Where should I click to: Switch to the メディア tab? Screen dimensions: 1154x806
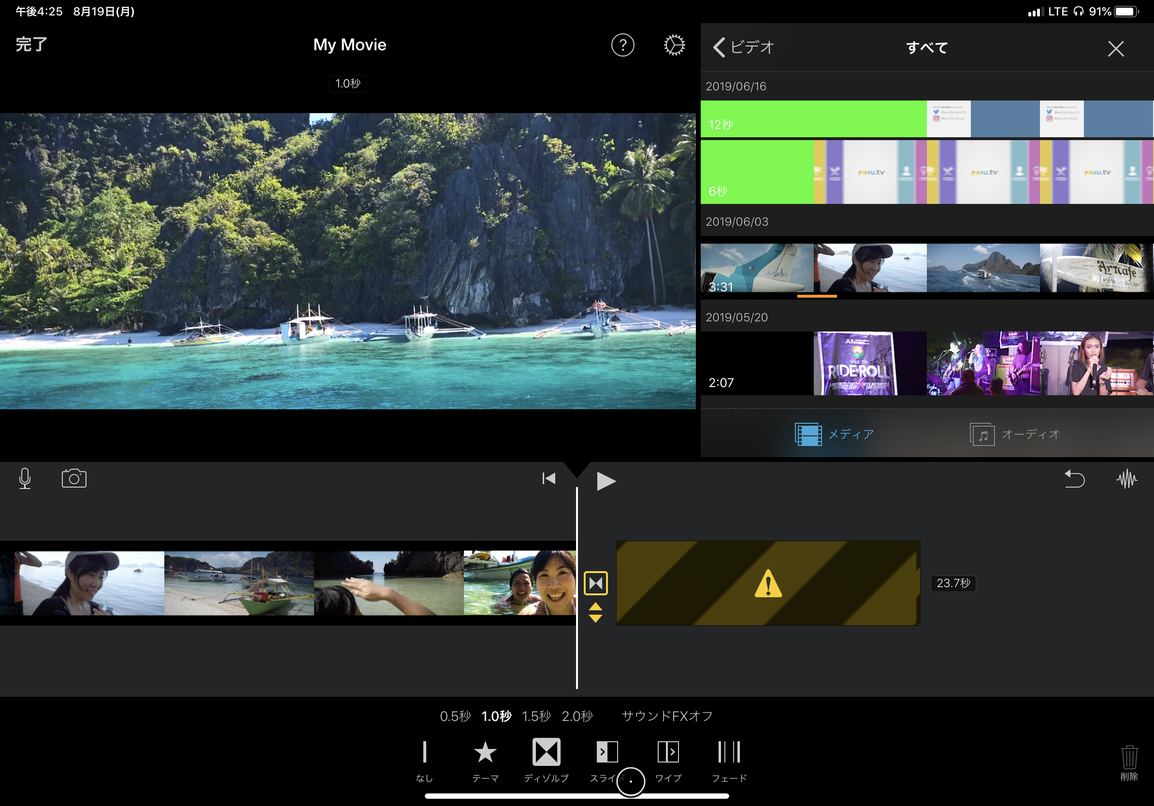(835, 433)
